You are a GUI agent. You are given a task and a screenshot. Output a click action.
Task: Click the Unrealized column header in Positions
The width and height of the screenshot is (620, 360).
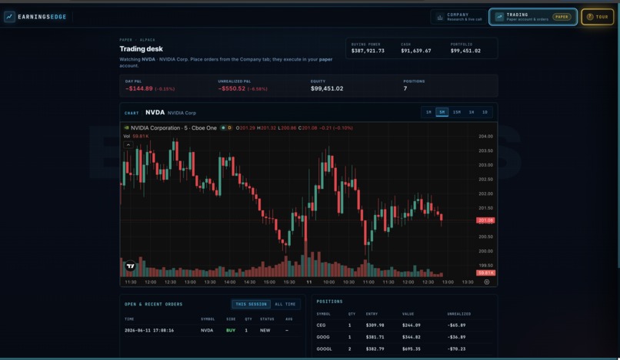(x=458, y=314)
